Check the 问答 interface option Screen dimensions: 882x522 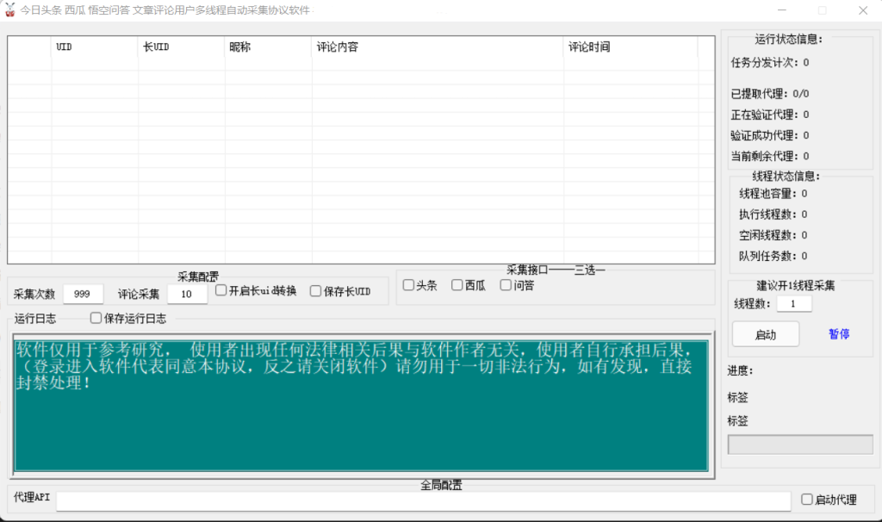point(506,286)
